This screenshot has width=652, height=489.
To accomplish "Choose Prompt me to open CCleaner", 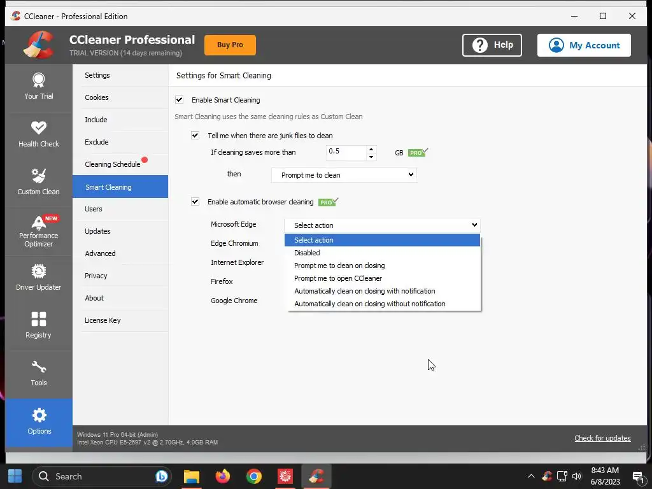I will tap(382, 278).
